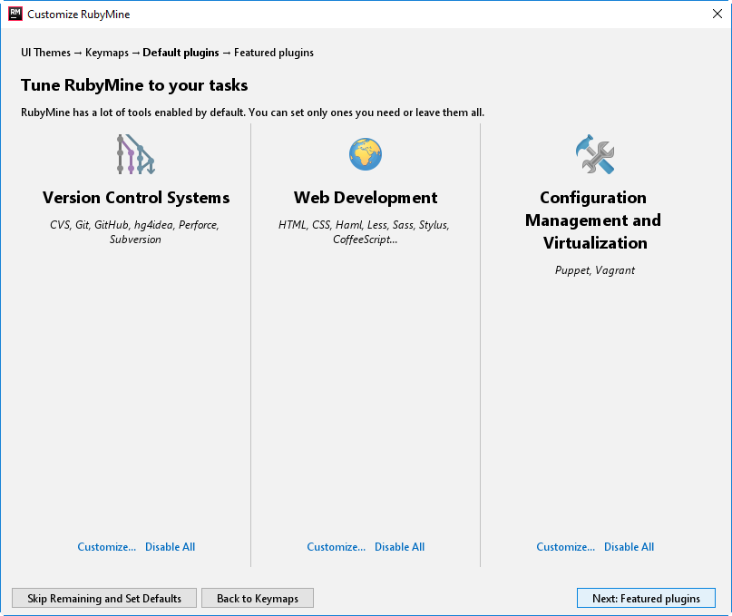Click the Web Development heading
This screenshot has width=732, height=616.
[x=366, y=198]
